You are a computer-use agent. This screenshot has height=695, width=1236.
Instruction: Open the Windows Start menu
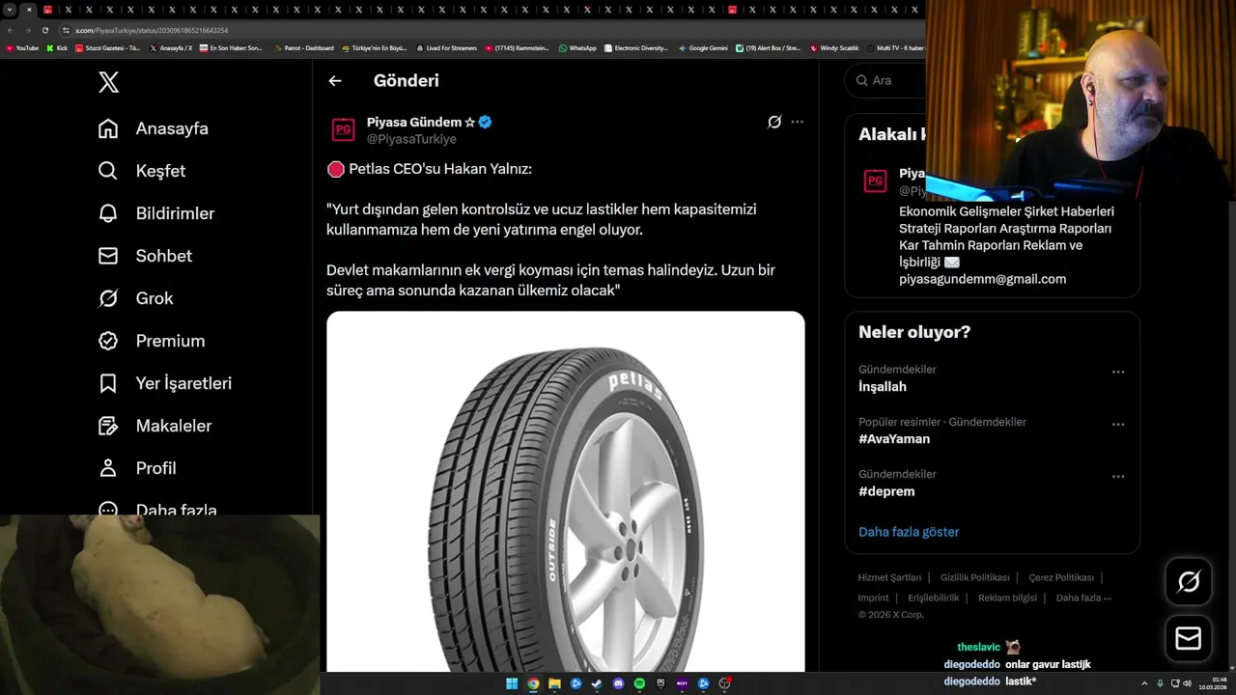pyautogui.click(x=512, y=683)
